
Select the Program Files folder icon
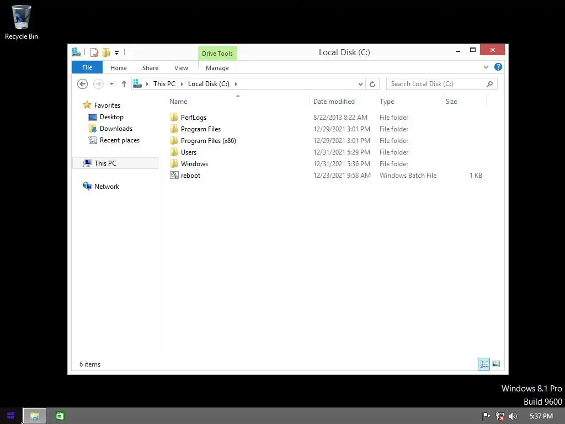tap(174, 129)
